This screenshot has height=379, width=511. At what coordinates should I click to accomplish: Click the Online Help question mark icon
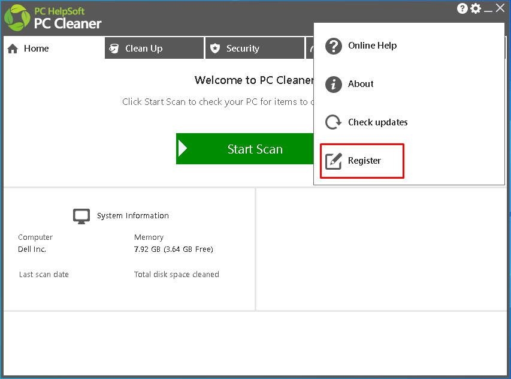pos(334,46)
